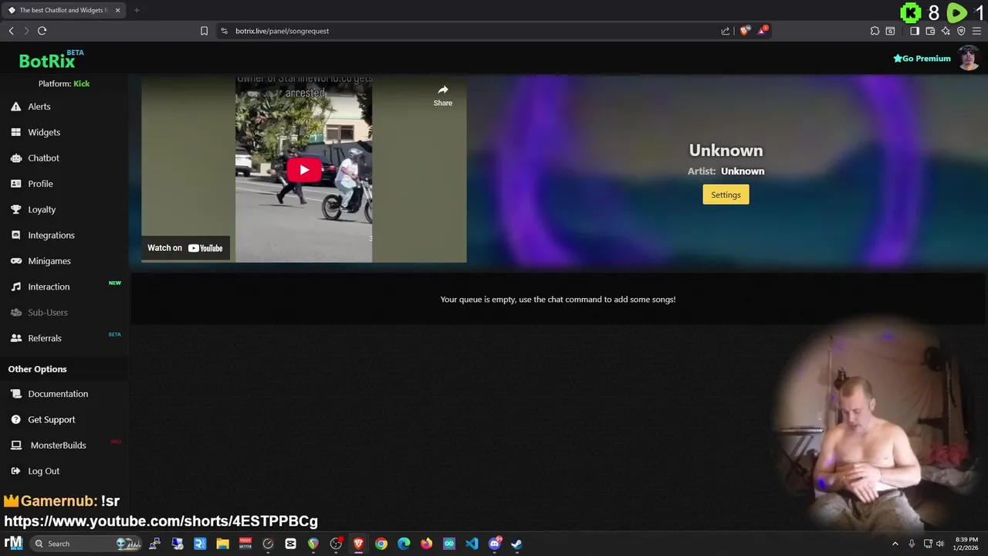
Task: Open the browser hamburger menu
Action: click(976, 31)
